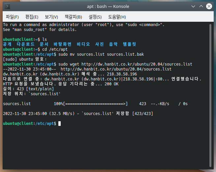Close the Konsole window

[x=209, y=6]
